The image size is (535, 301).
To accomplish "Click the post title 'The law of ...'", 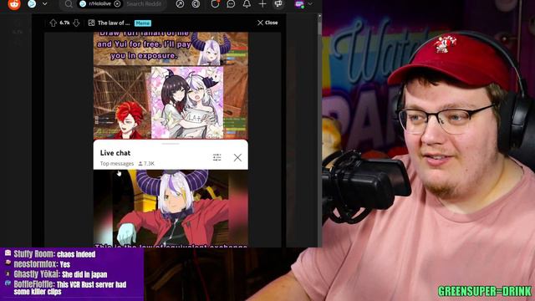I will click(114, 23).
